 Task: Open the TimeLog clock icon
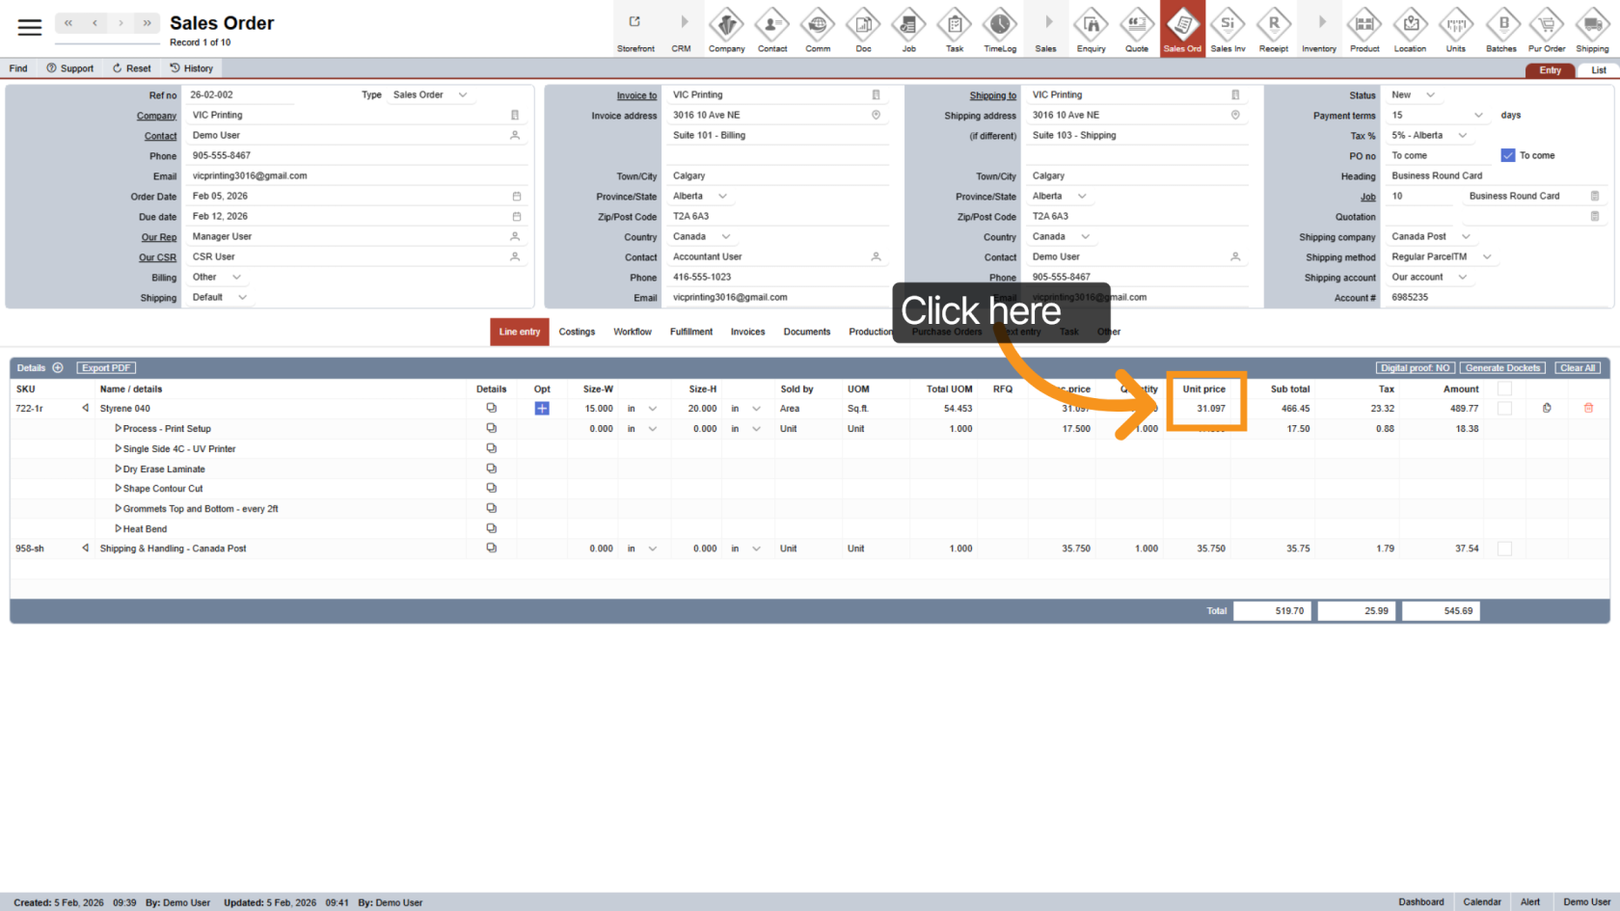pyautogui.click(x=999, y=29)
